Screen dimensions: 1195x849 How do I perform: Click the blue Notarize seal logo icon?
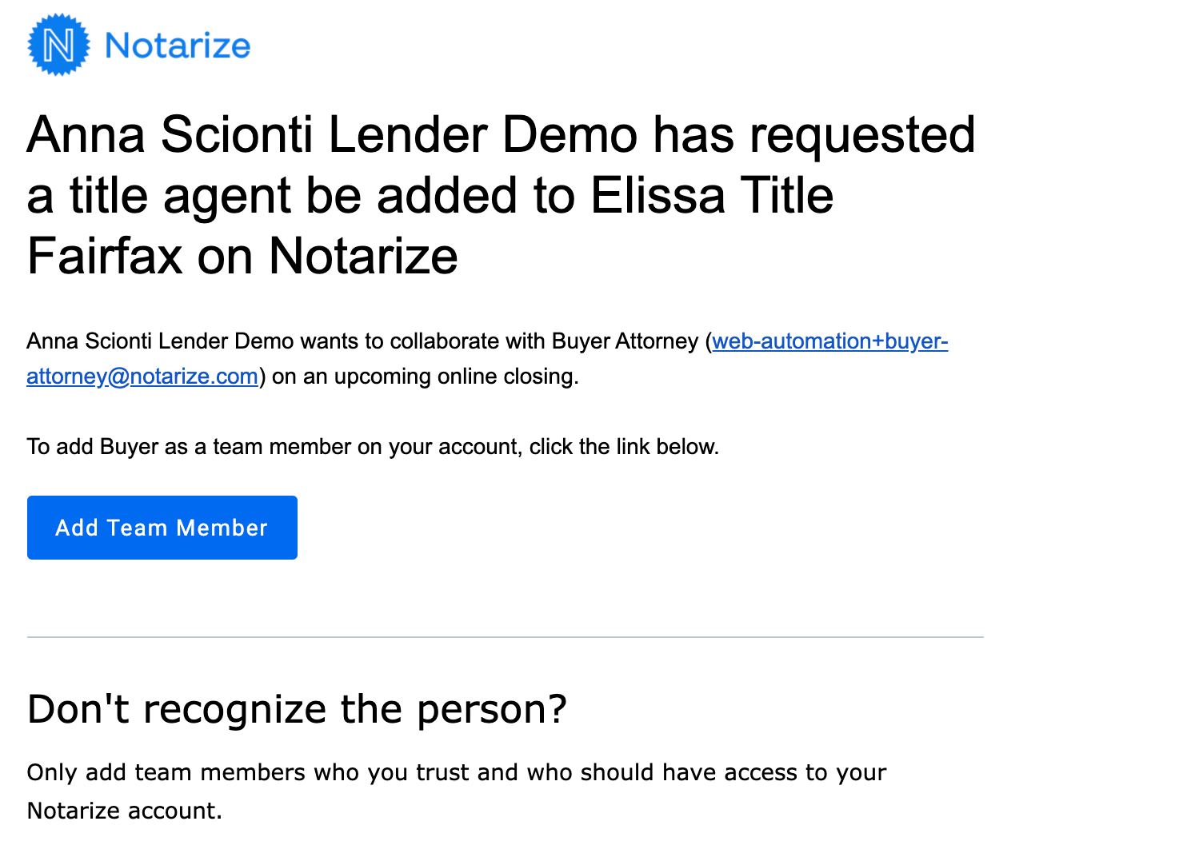(58, 45)
